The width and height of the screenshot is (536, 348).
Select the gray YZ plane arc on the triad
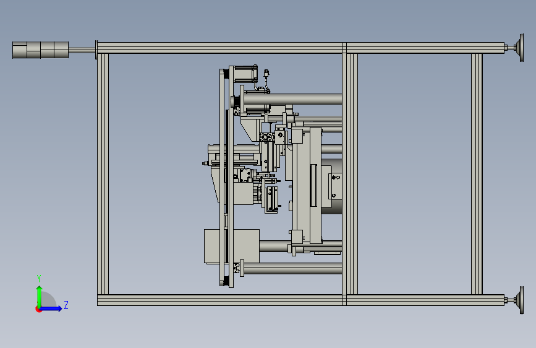point(49,299)
